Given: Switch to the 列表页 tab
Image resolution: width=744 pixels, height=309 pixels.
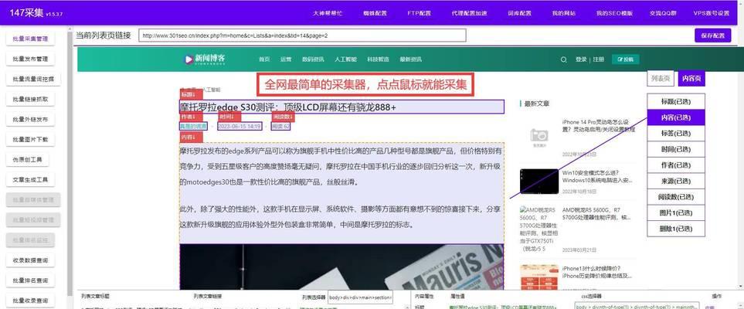Looking at the screenshot, I should pos(661,78).
